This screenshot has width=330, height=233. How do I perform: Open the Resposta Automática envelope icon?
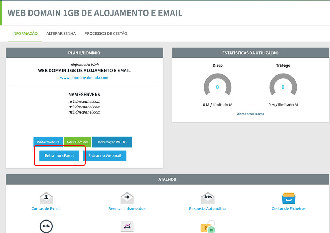[208, 198]
